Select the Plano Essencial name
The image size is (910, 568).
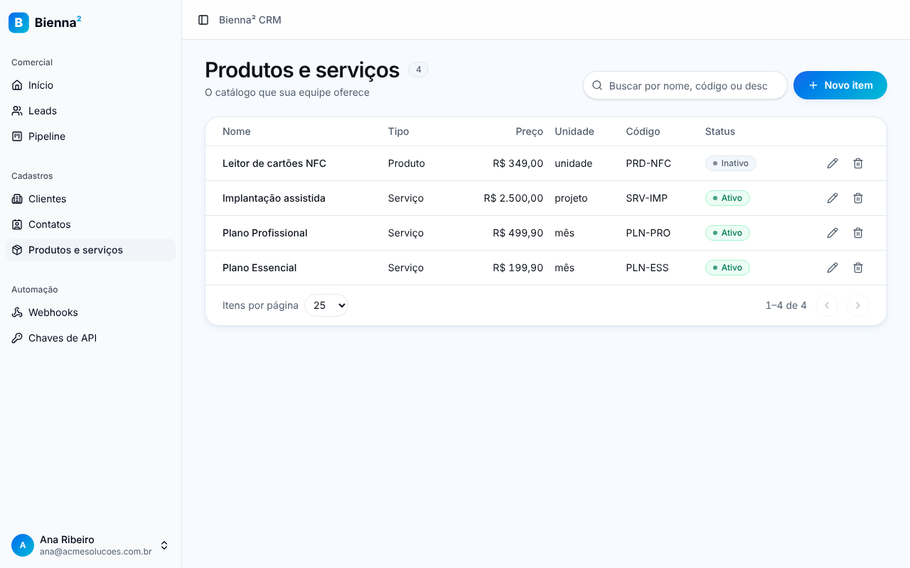259,268
